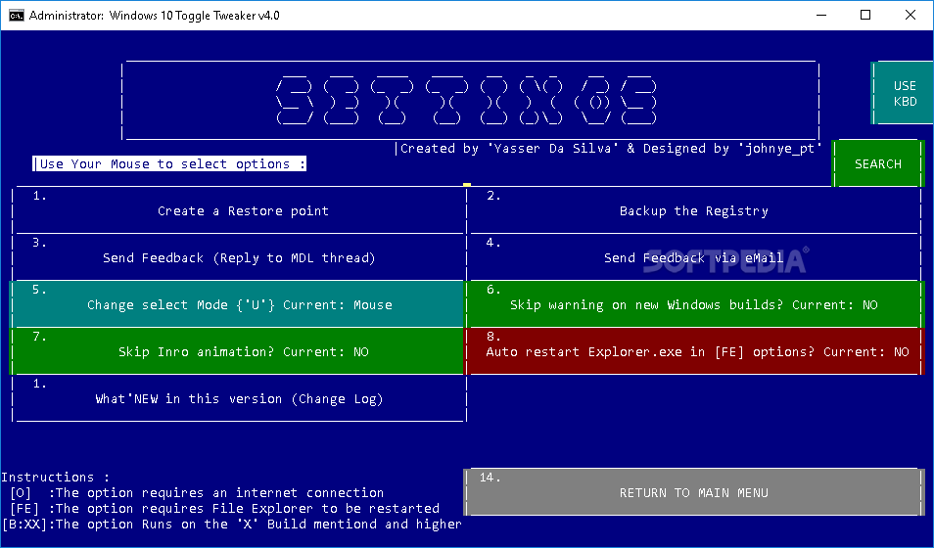Toggle Auto restart Explorer.exe in FE options
The height and width of the screenshot is (548, 934).
click(x=694, y=351)
